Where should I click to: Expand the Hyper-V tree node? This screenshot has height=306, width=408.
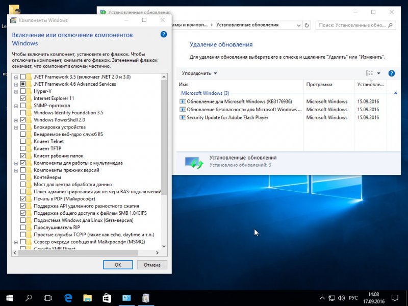point(16,92)
